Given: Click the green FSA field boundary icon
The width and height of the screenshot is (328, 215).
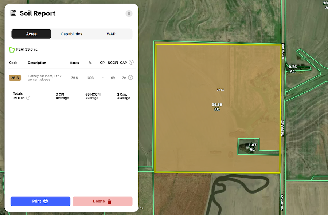Looking at the screenshot, I should click(x=12, y=49).
